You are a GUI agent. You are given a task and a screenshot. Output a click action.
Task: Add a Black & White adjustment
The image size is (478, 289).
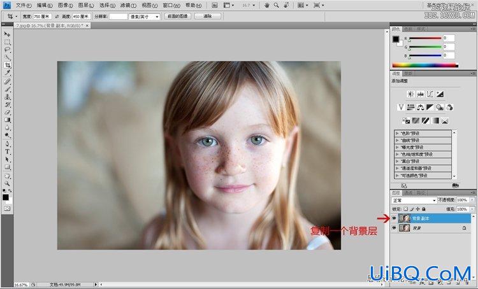[430, 107]
